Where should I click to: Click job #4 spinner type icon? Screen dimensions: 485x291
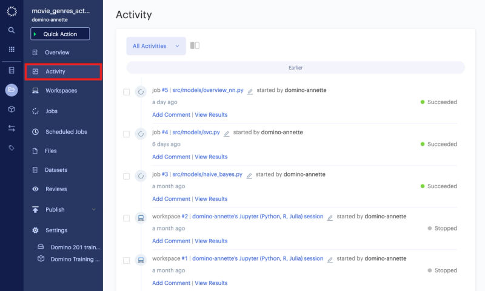[x=141, y=134]
